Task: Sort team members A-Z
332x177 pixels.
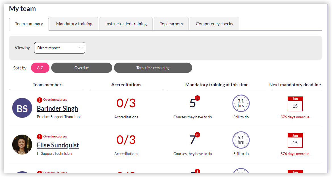Action: (x=40, y=68)
